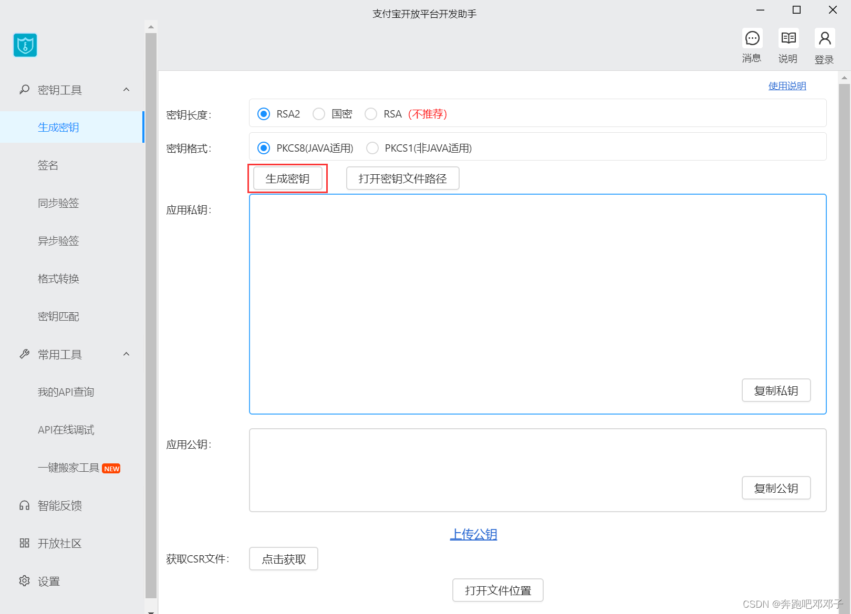Click the 打开文件位置 button
The width and height of the screenshot is (851, 614).
pyautogui.click(x=498, y=590)
